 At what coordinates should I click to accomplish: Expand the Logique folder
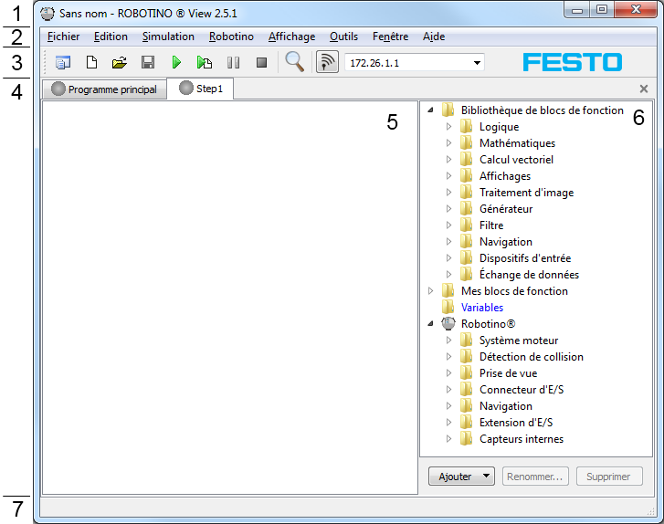click(x=448, y=127)
